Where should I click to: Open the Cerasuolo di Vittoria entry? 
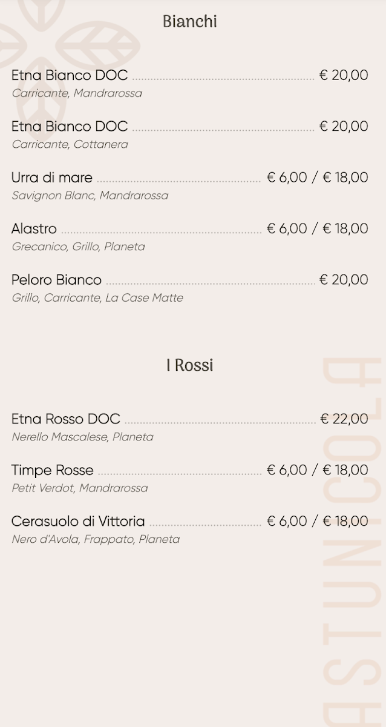(x=78, y=521)
